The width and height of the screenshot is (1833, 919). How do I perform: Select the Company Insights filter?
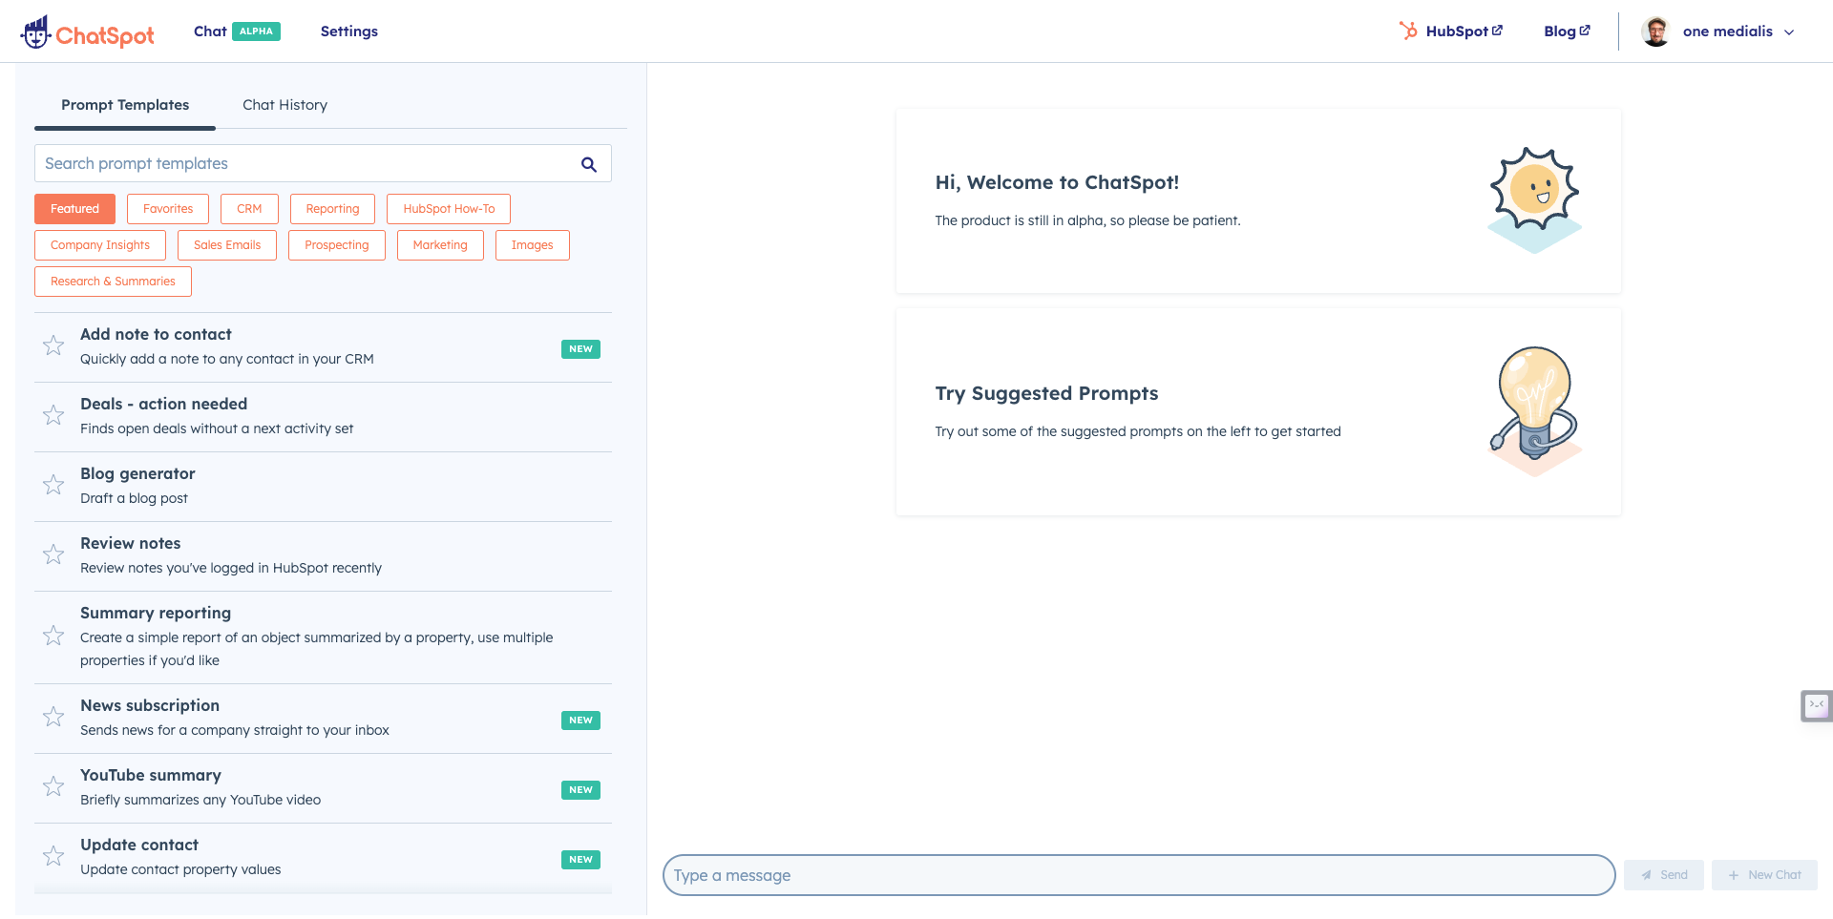(100, 245)
